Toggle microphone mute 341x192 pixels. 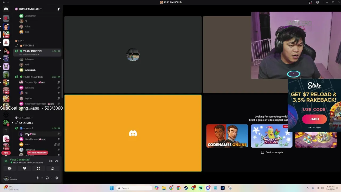click(38, 178)
